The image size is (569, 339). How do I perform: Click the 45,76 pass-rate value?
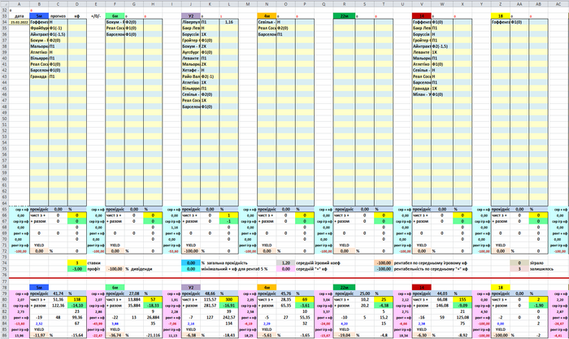(x=285, y=293)
